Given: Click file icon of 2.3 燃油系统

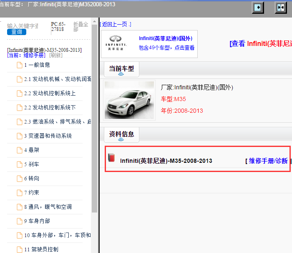Looking at the screenshot, I should [20, 122].
